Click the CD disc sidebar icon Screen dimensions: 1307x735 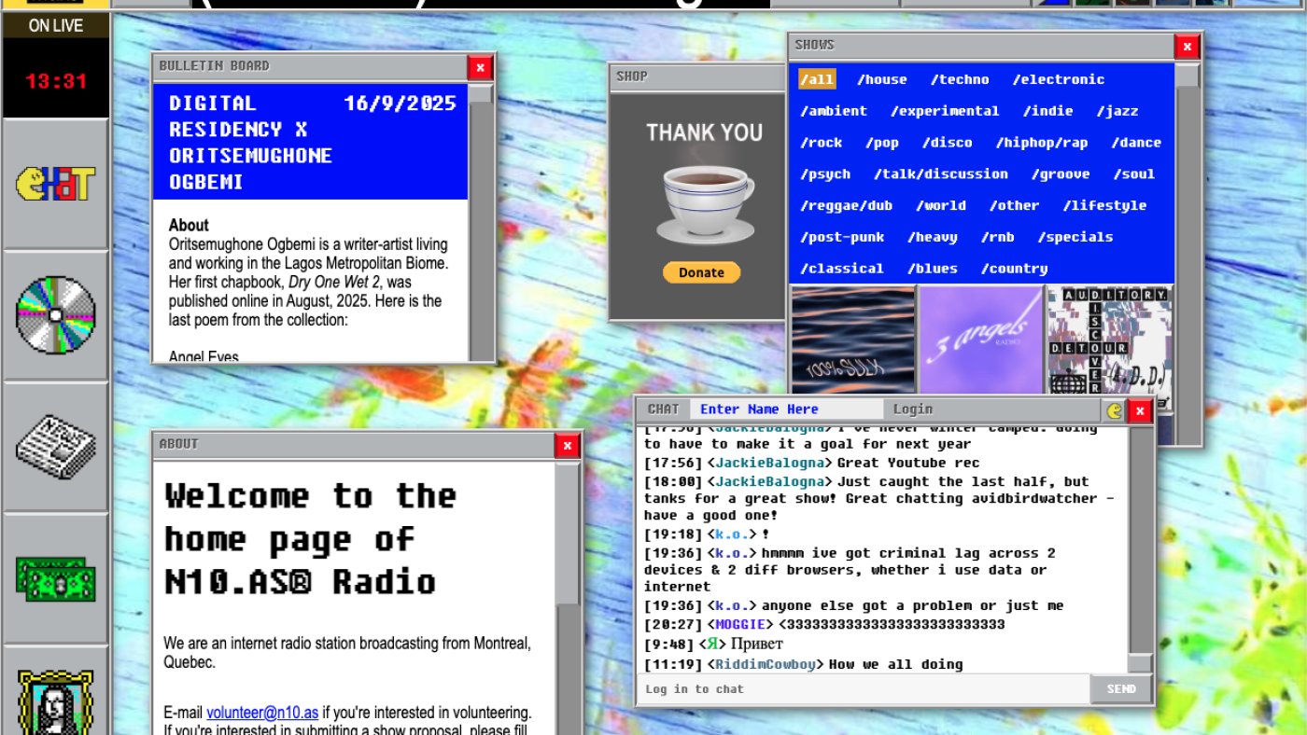[56, 314]
